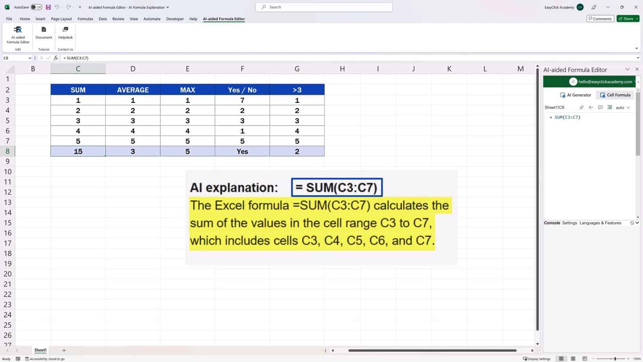The width and height of the screenshot is (643, 362).
Task: Select the Page Layout view icon
Action: click(x=573, y=358)
